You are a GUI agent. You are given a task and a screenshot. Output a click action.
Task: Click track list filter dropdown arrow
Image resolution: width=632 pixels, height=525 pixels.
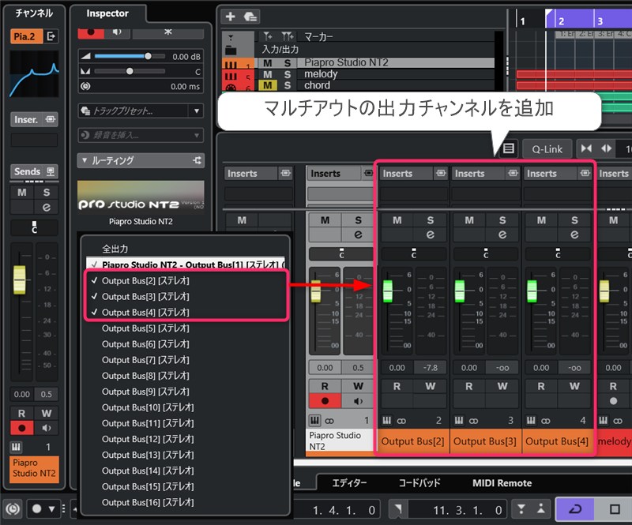(x=231, y=38)
